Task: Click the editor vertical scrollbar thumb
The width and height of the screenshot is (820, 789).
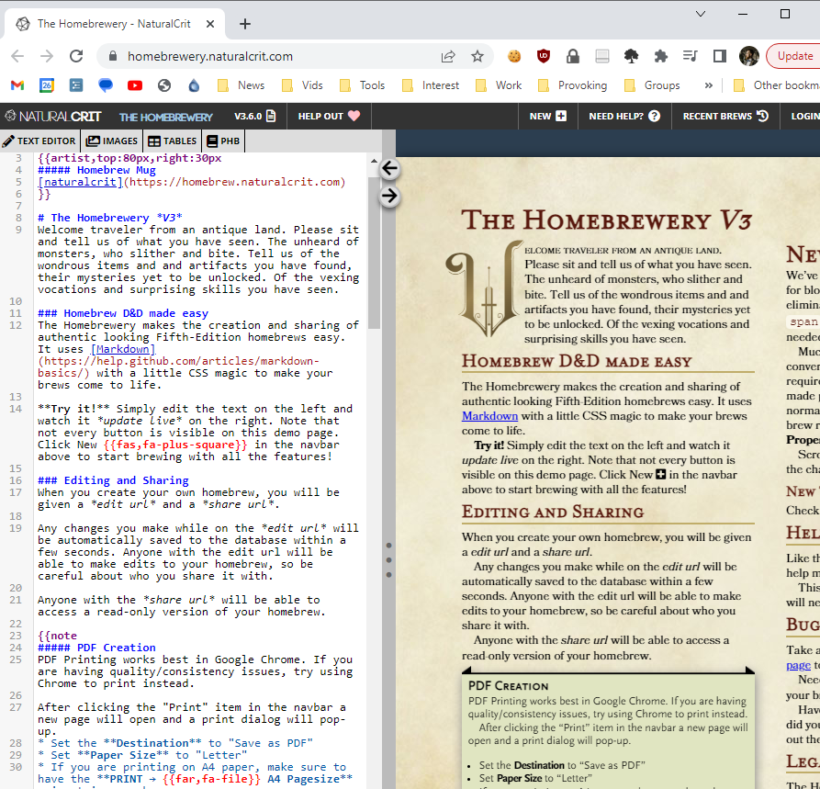Action: click(x=374, y=253)
